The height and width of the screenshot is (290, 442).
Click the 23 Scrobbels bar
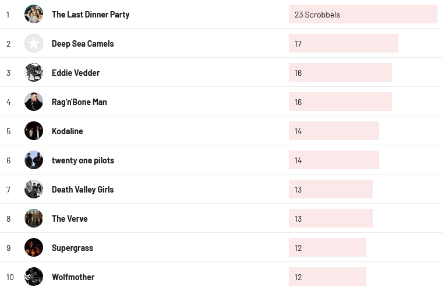point(363,14)
